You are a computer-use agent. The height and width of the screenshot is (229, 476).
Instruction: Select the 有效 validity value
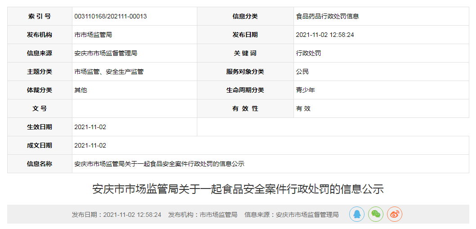[x=303, y=109]
